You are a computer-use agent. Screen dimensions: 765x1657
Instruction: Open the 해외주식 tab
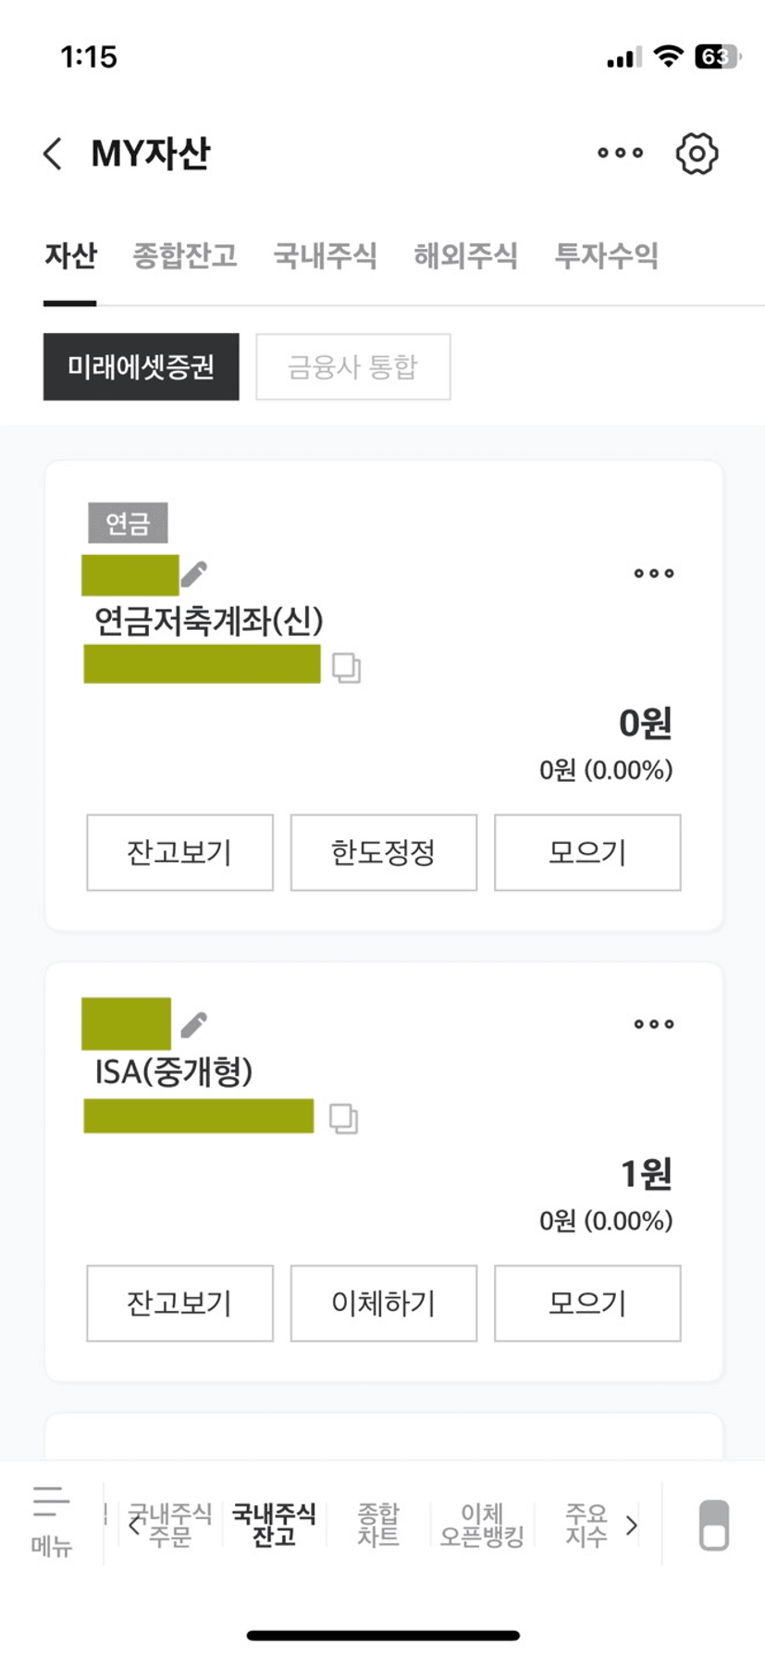[x=465, y=255]
